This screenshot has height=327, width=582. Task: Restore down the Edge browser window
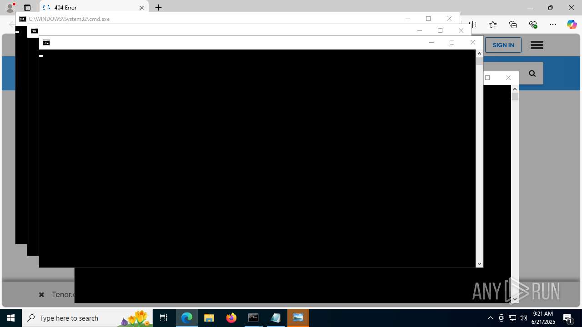551,8
